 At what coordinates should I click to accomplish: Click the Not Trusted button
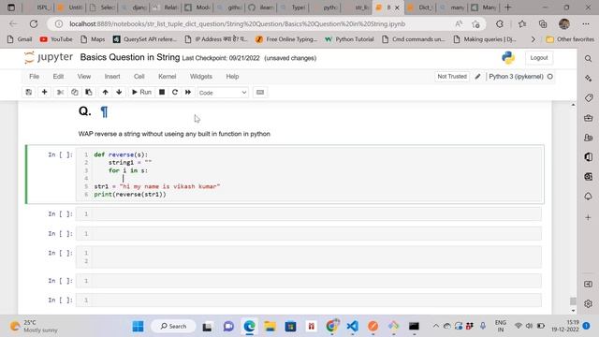point(452,77)
